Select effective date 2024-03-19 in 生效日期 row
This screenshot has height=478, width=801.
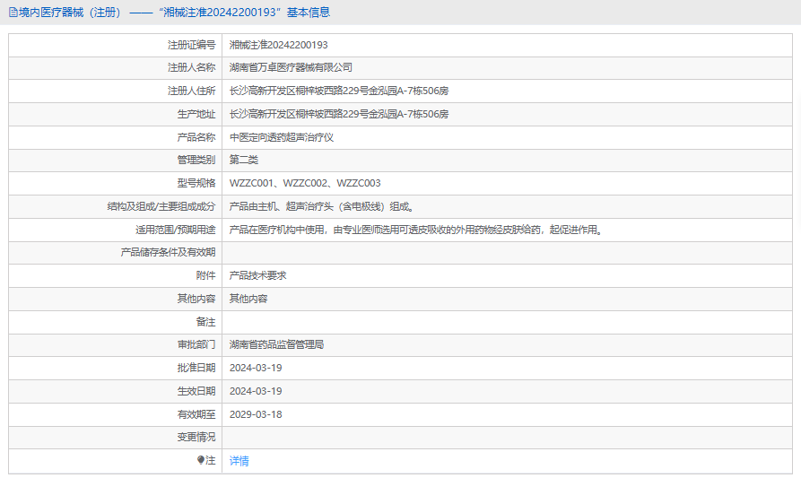256,391
